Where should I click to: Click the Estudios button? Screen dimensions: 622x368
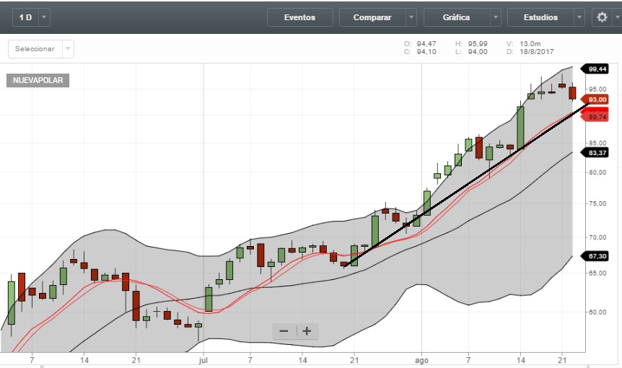point(540,17)
